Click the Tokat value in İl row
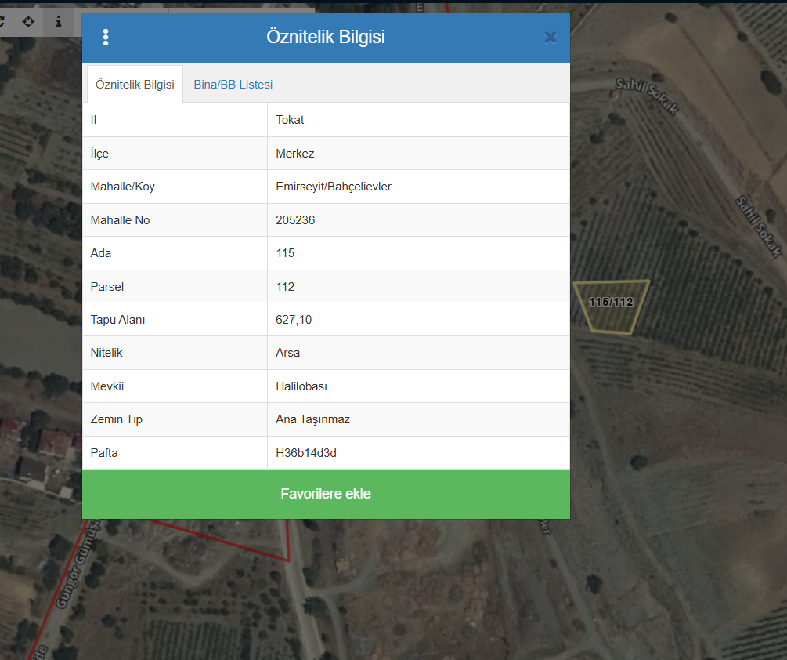The height and width of the screenshot is (660, 787). [290, 120]
